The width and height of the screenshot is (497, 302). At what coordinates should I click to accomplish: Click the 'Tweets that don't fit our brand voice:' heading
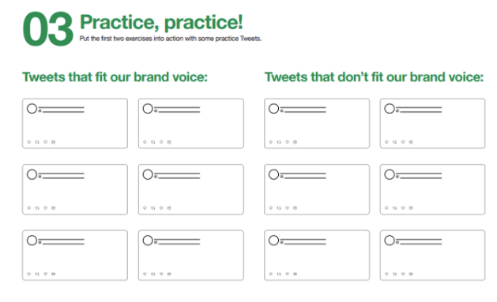(x=374, y=77)
